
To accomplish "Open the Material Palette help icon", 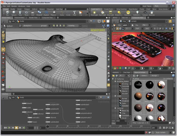I will pyautogui.click(x=173, y=75).
